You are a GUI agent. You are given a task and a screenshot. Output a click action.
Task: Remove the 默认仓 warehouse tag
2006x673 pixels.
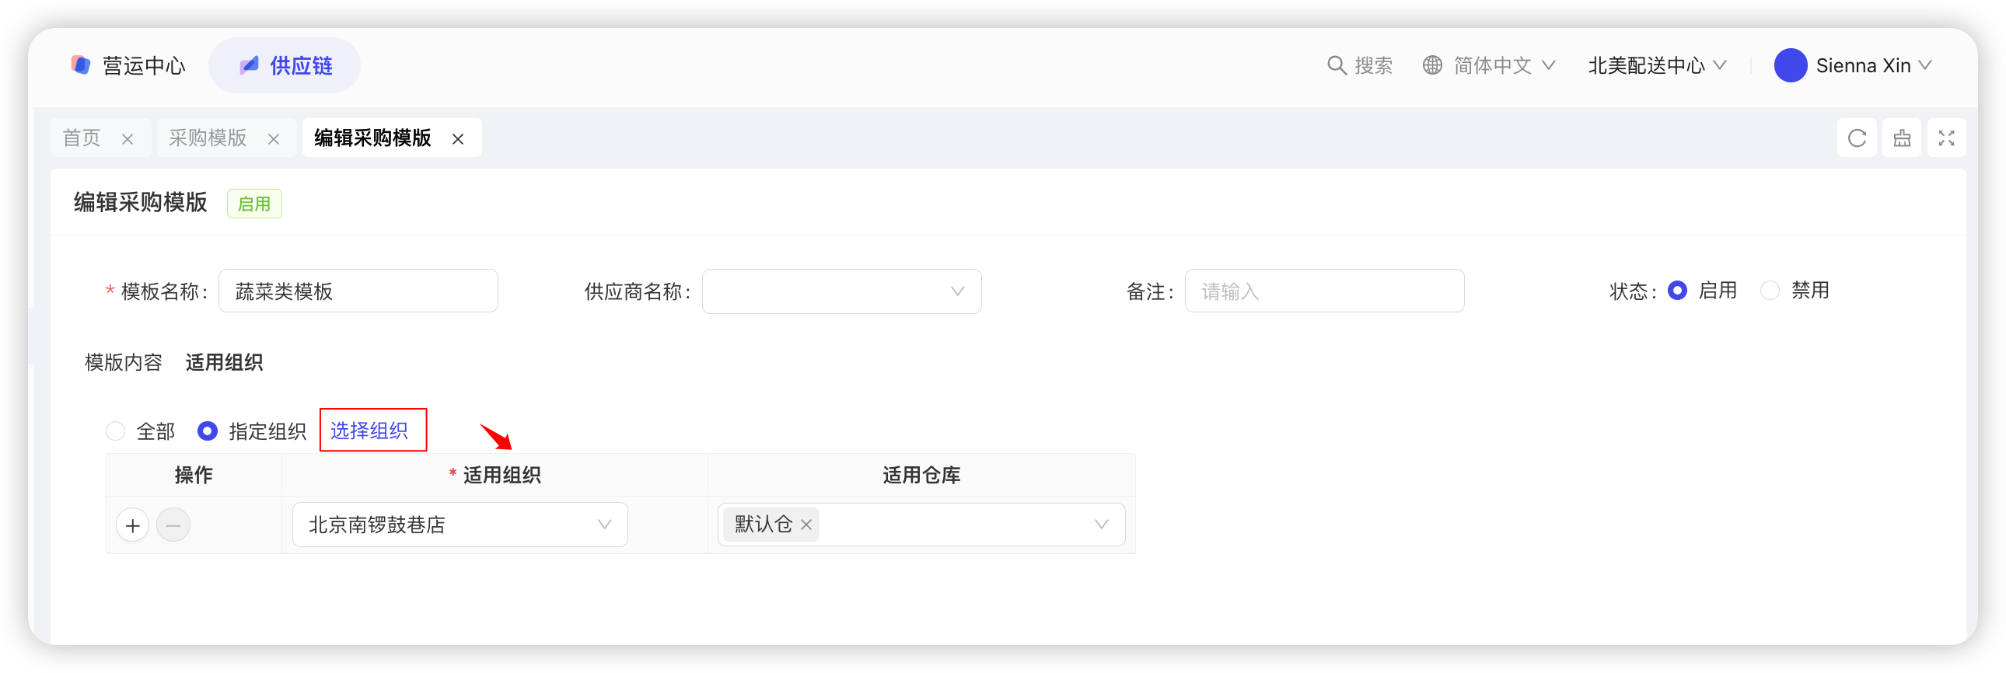(806, 525)
